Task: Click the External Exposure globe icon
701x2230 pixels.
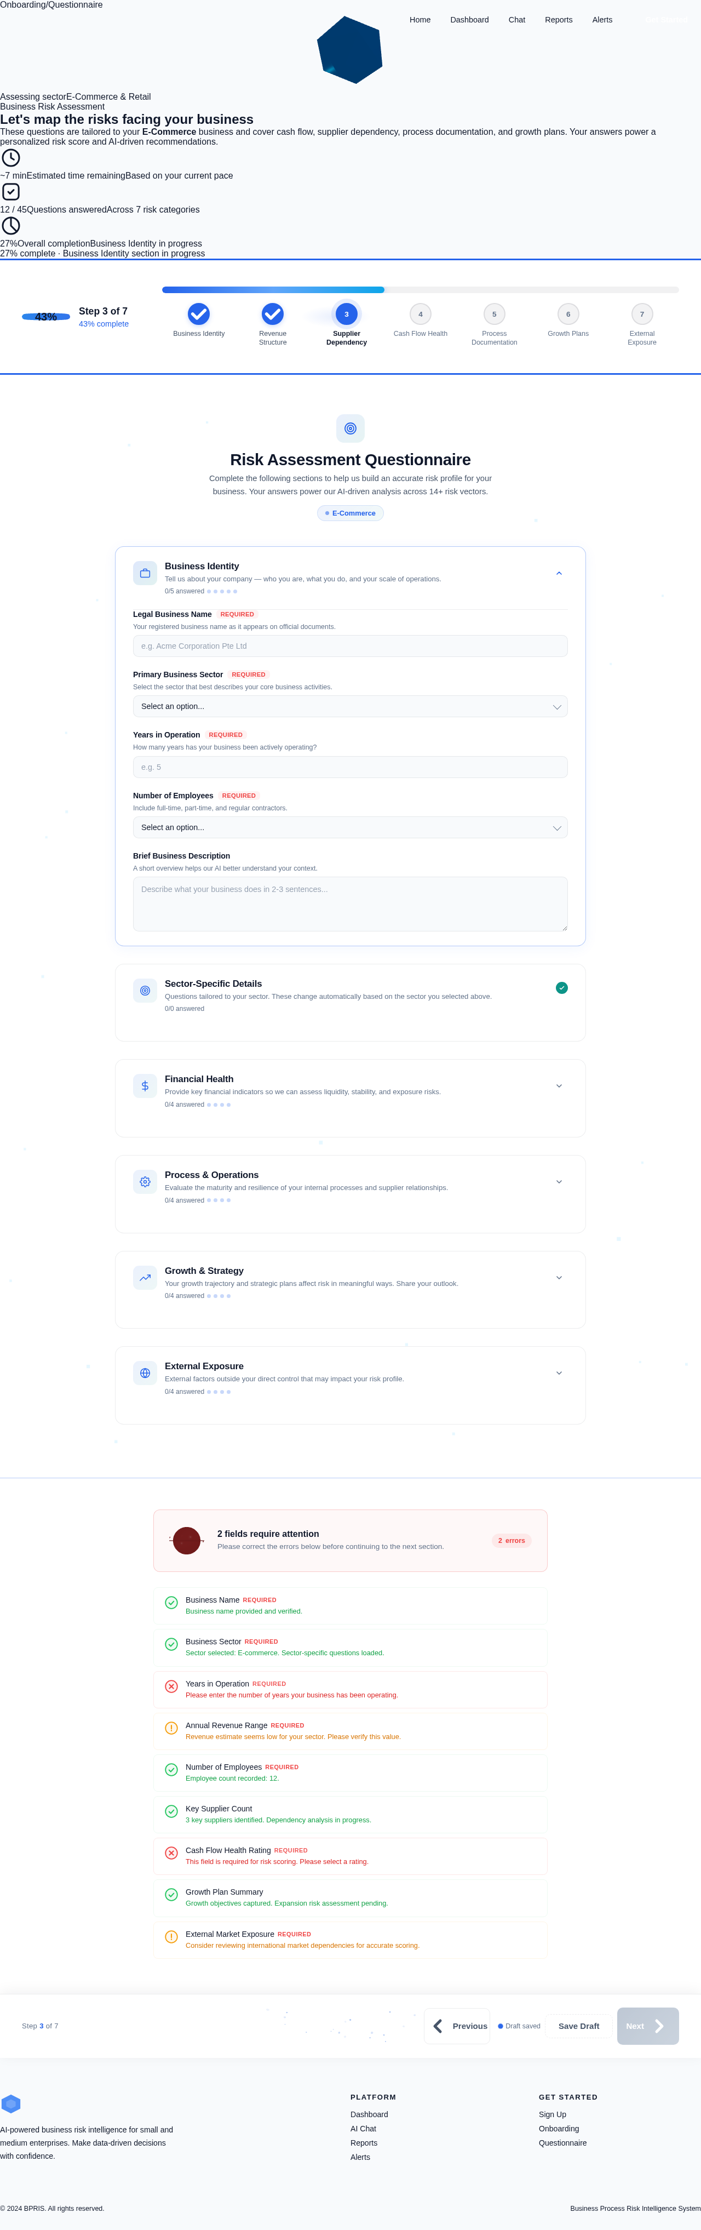Action: coord(145,1373)
